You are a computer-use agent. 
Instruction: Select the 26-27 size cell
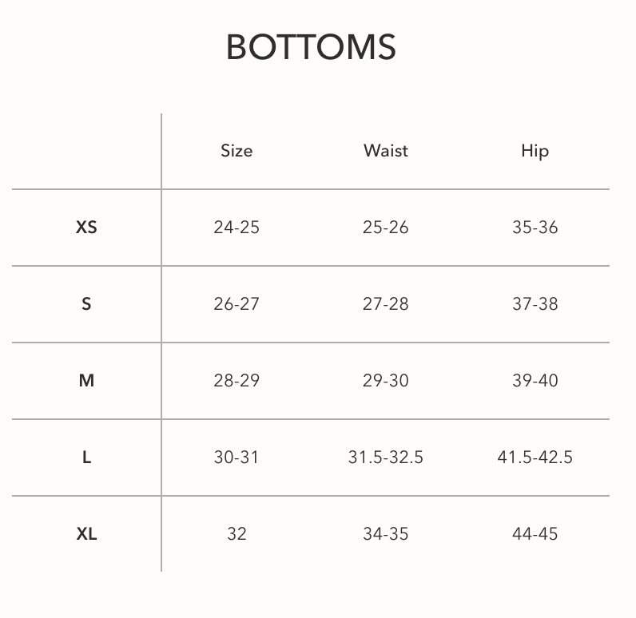coord(237,304)
